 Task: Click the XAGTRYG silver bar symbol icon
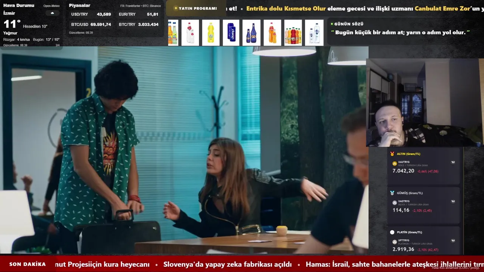tap(395, 202)
